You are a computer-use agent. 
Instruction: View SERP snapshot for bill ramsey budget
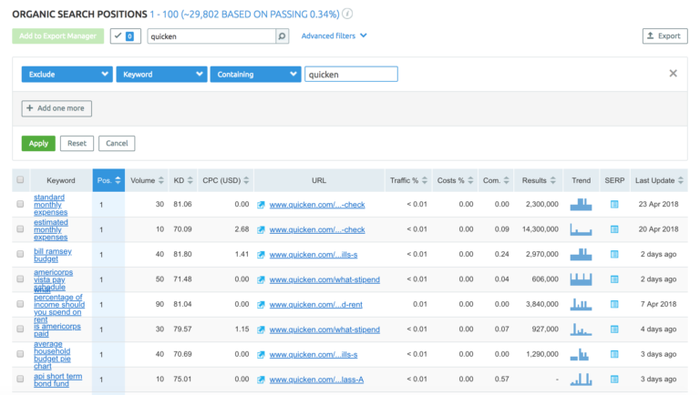614,254
